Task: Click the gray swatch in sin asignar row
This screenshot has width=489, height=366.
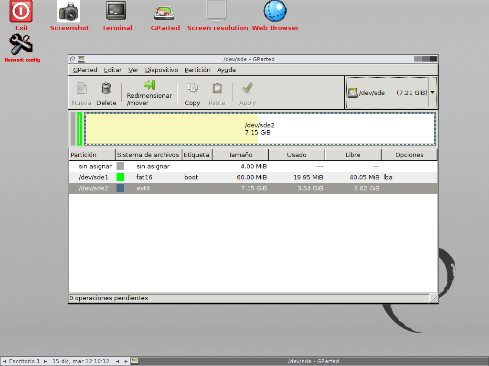Action: tap(120, 166)
